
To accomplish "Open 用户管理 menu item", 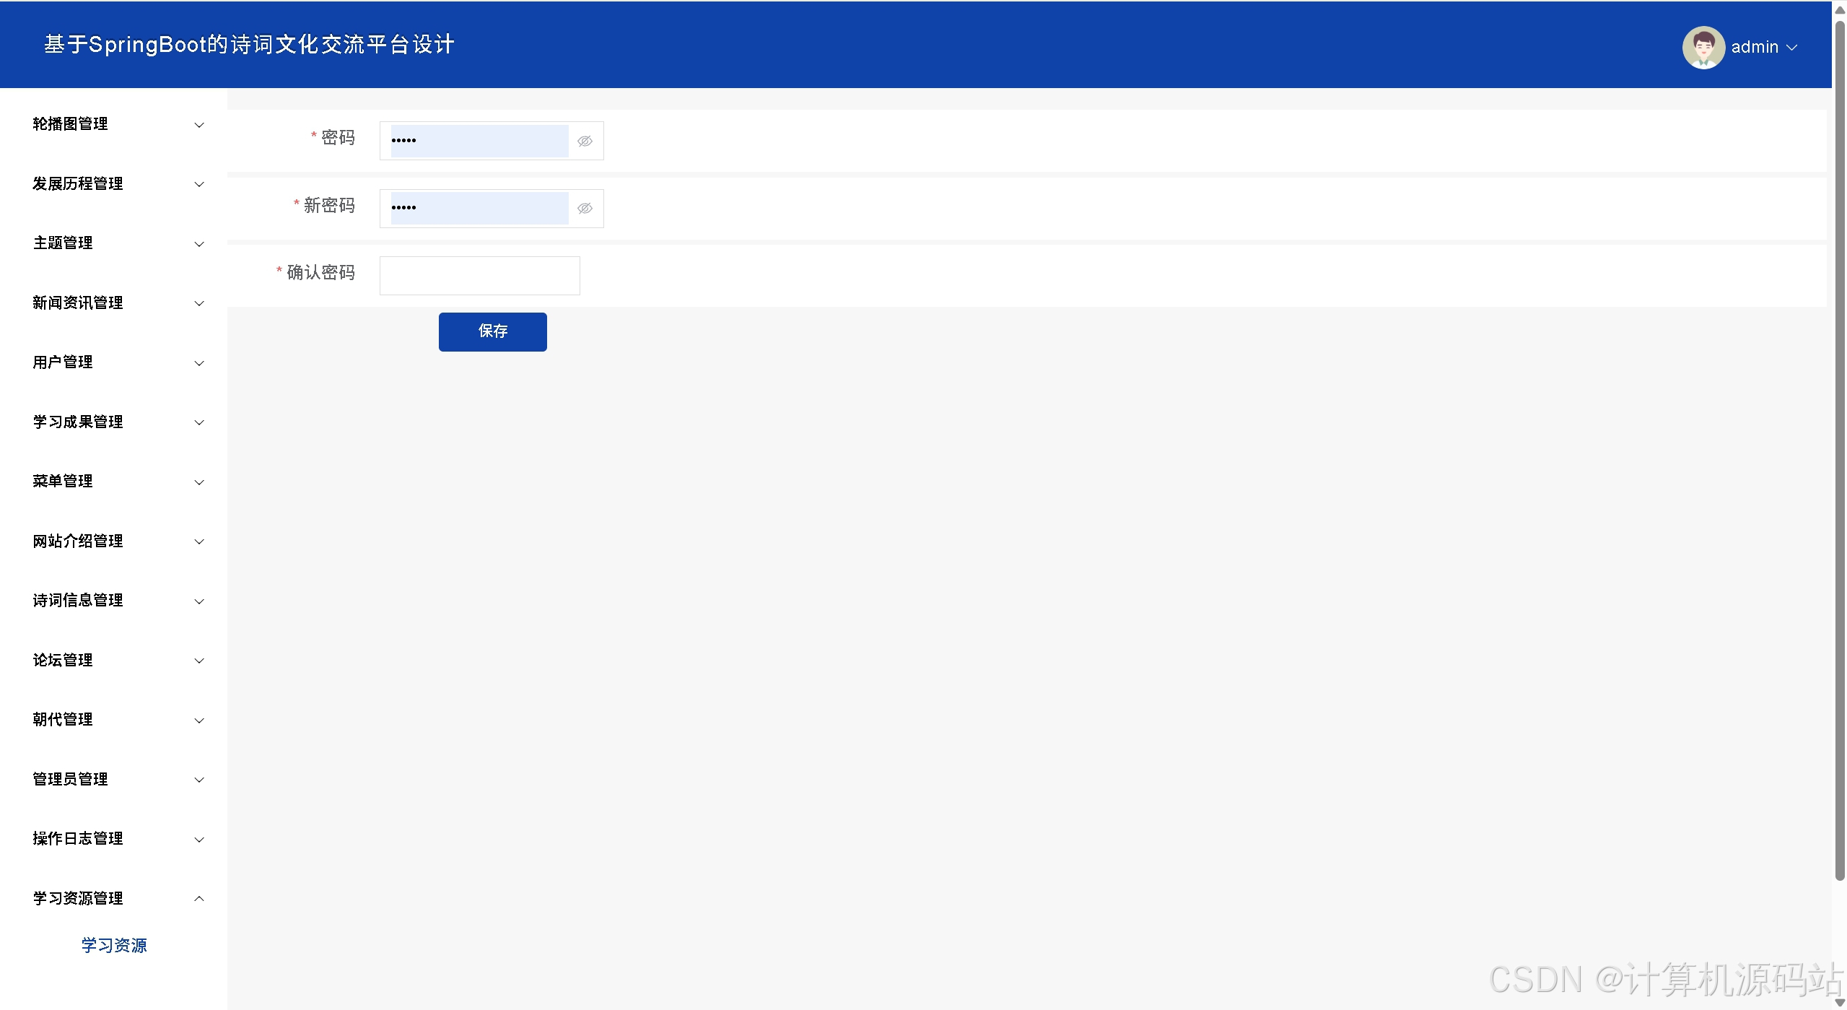I will [x=63, y=362].
